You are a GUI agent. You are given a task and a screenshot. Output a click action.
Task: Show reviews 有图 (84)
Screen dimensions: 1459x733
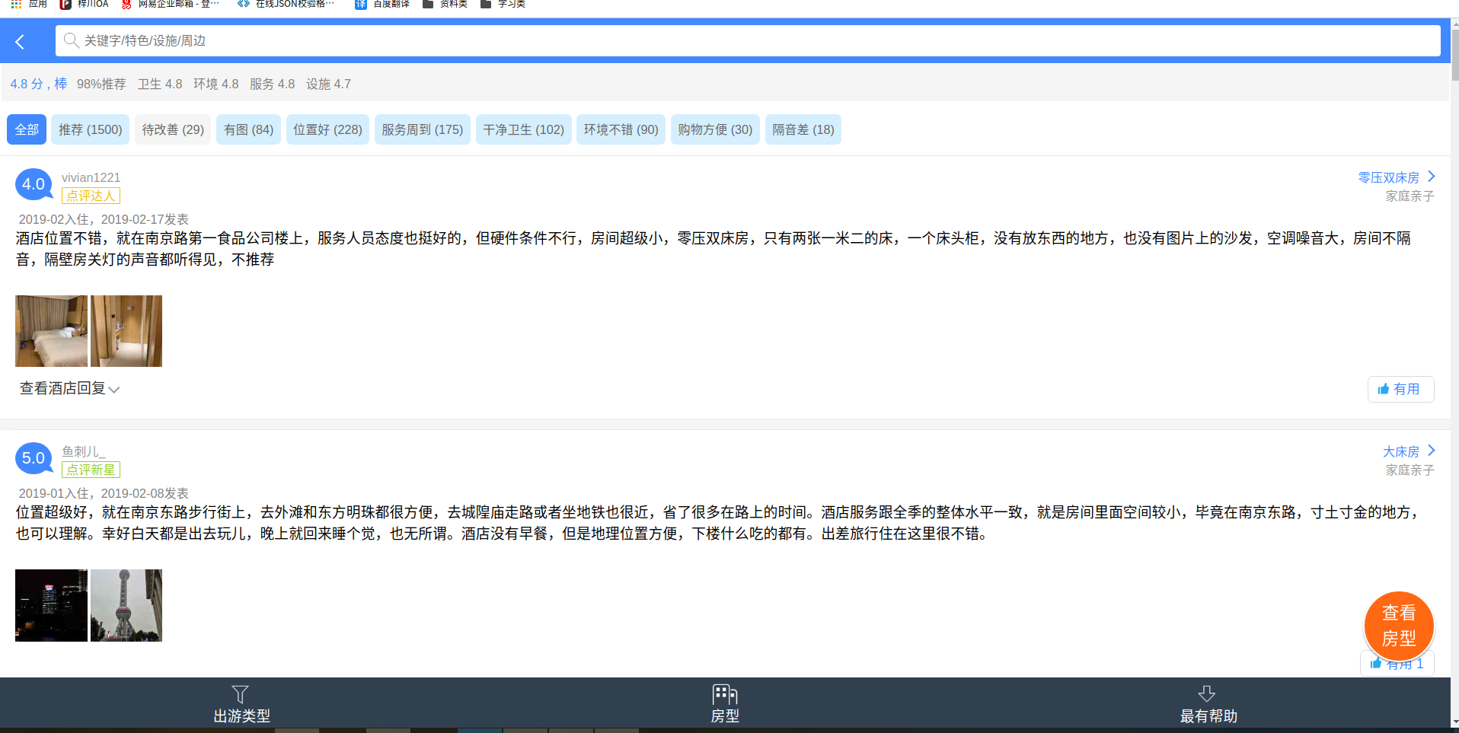pos(249,129)
